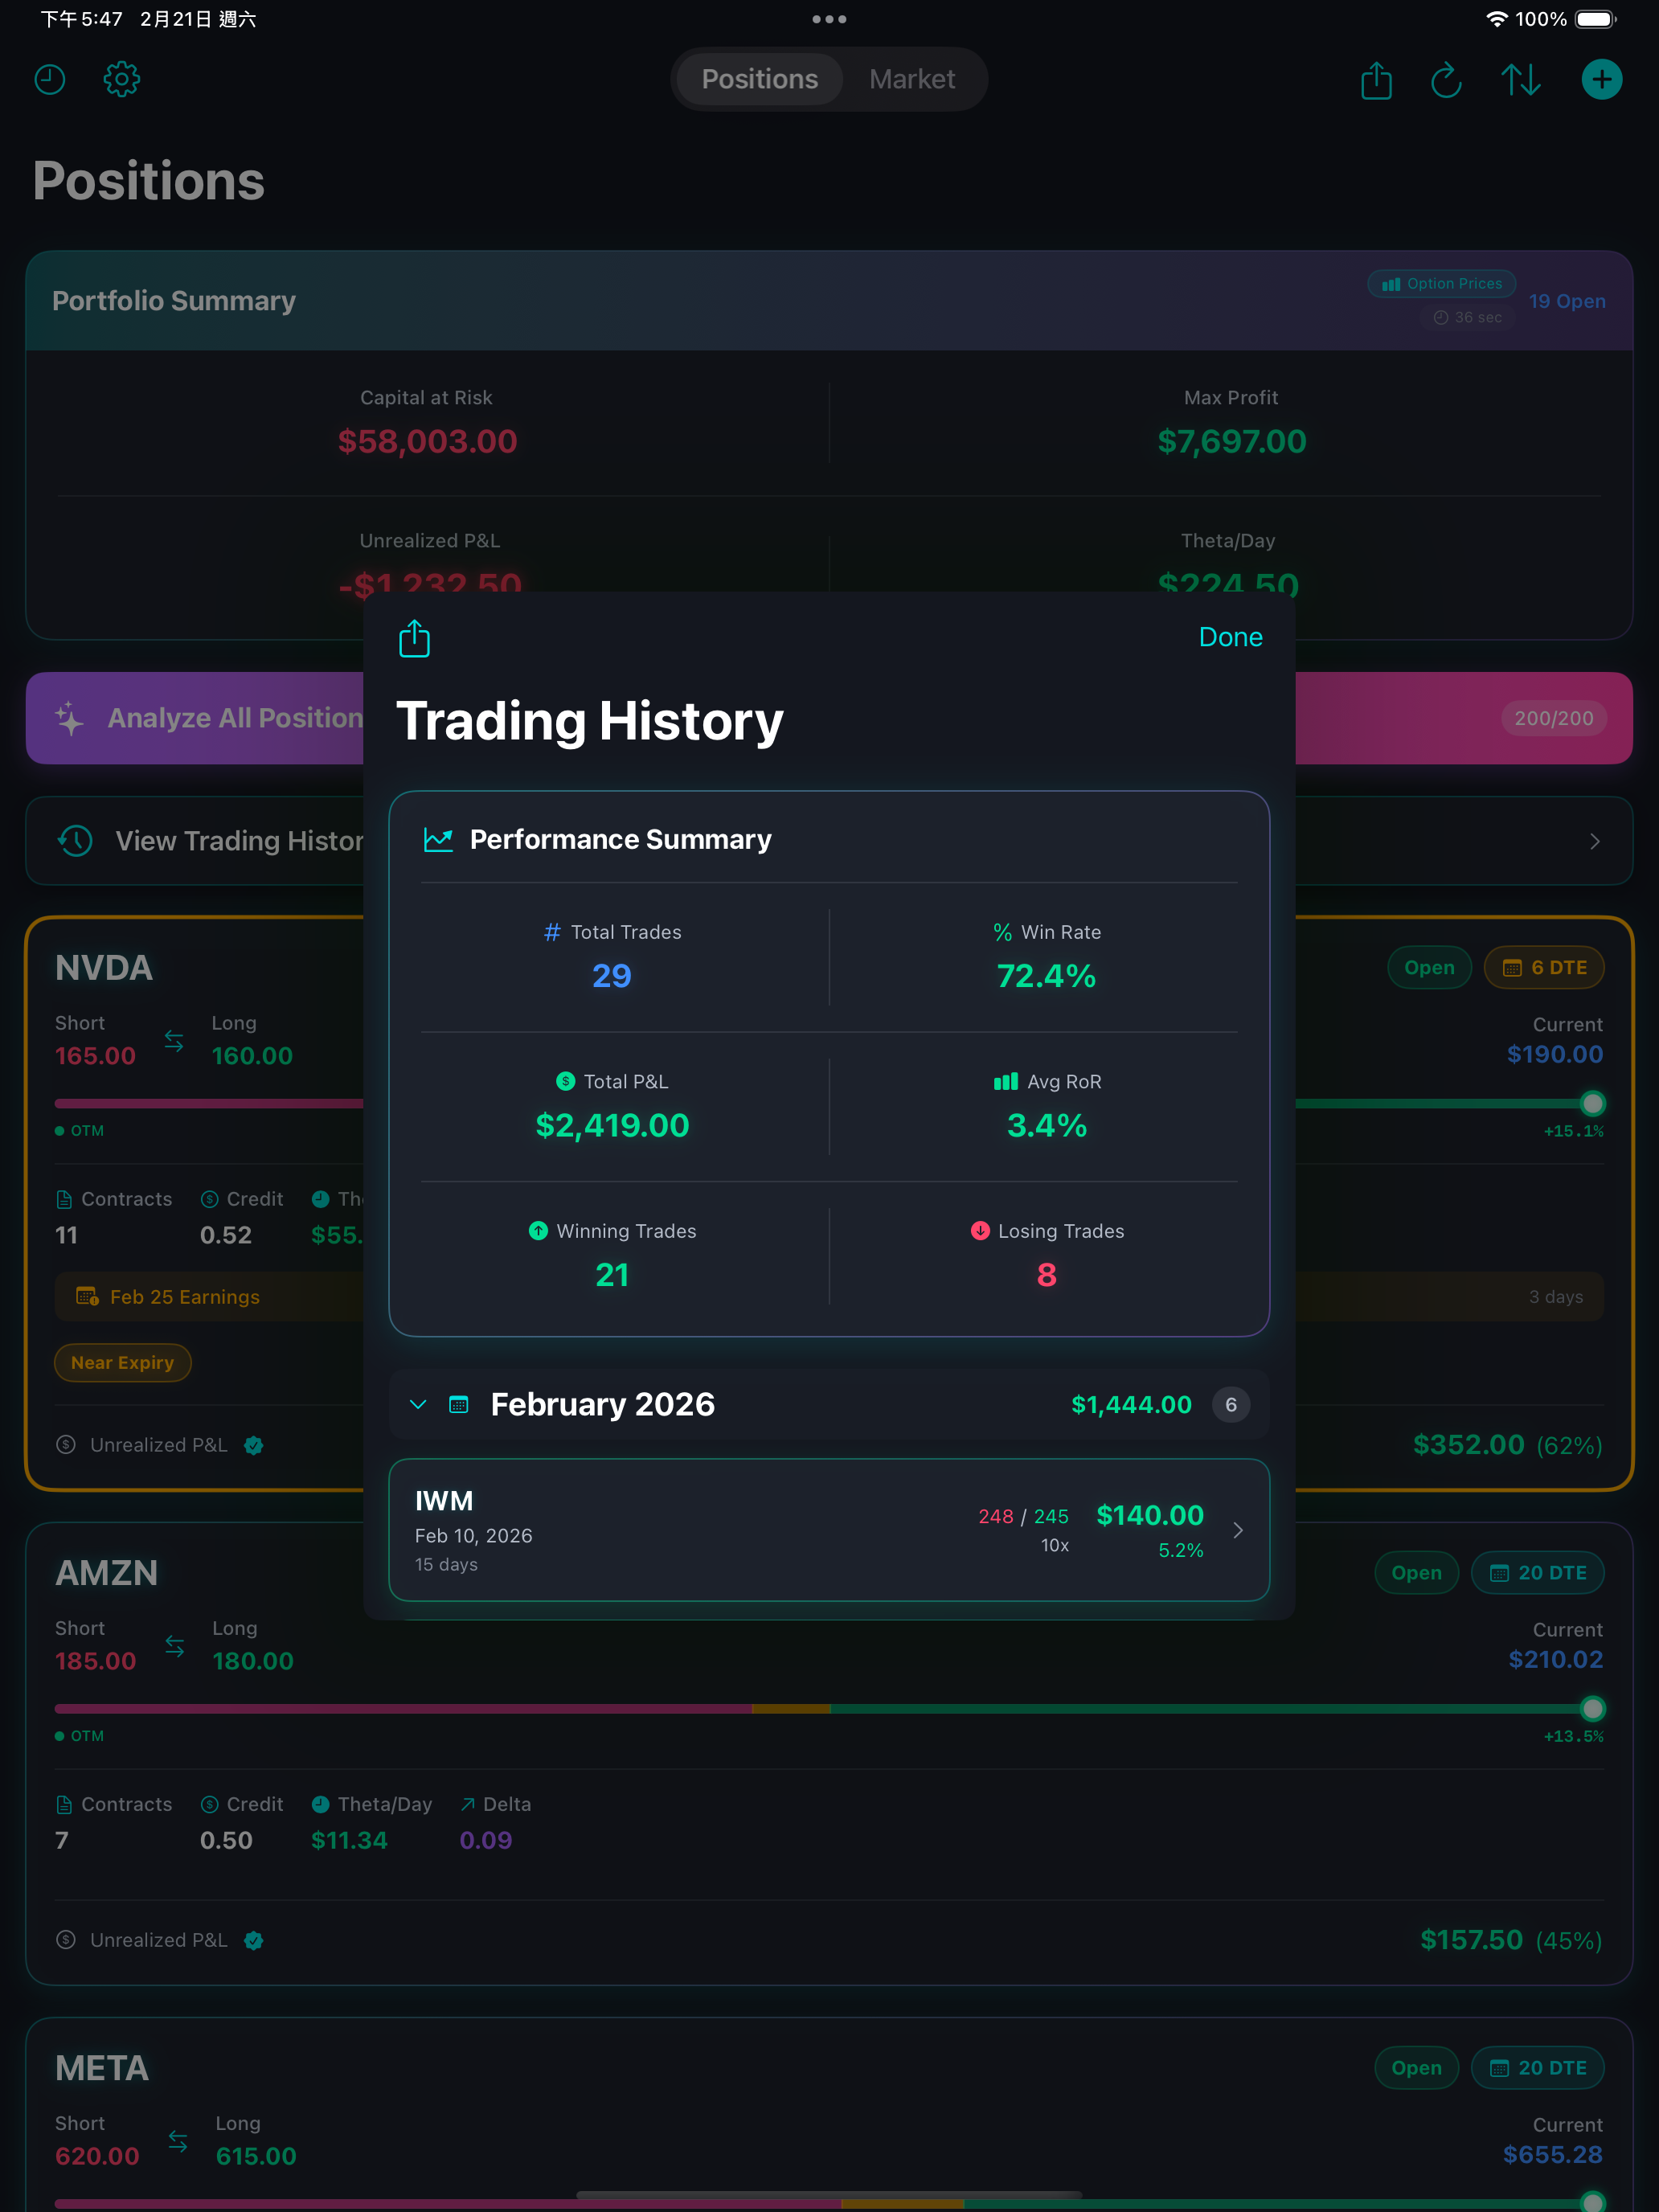Screen dimensions: 1659x2212
Task: Tap the 200/200 usage counter badge
Action: click(x=1553, y=718)
